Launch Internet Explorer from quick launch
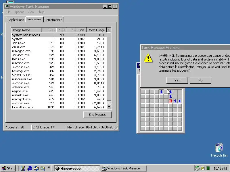Screen dimensions: 230x172 pyautogui.click(x=30, y=168)
